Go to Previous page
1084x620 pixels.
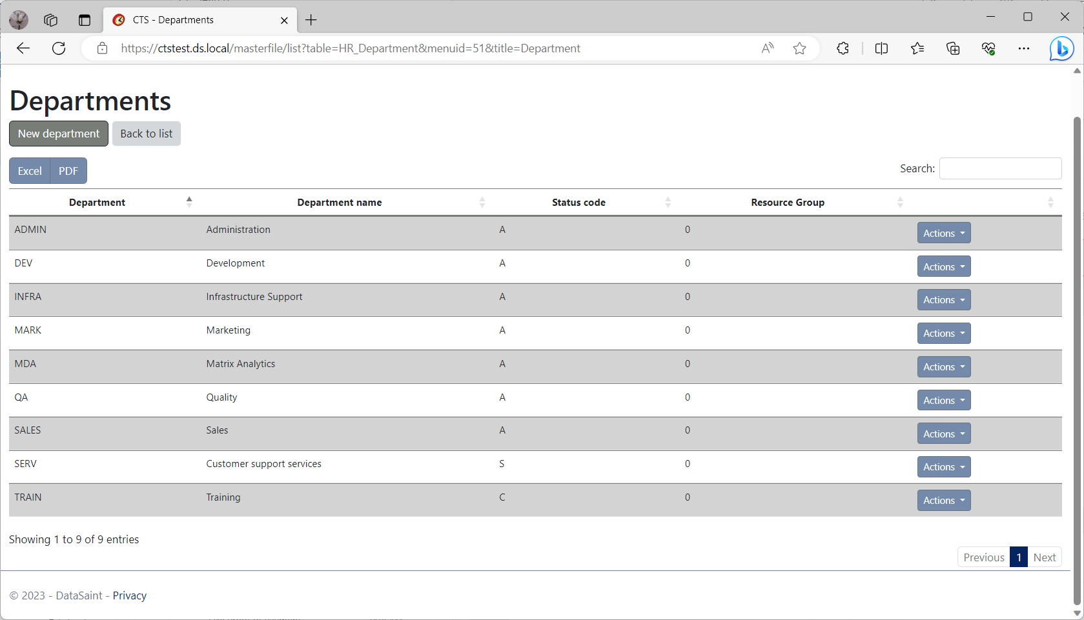[x=984, y=557]
